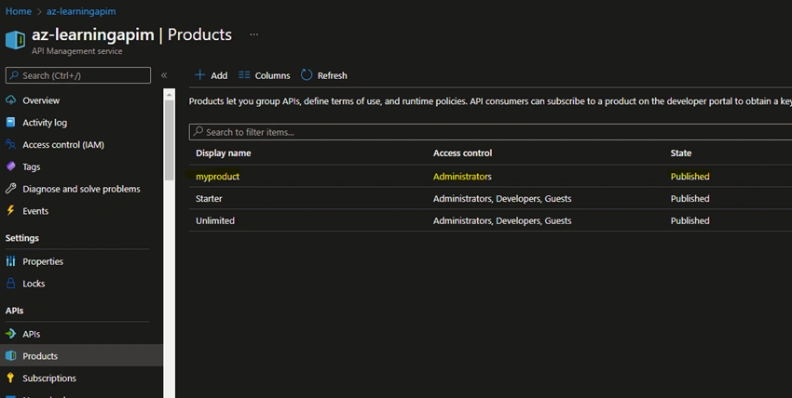Click the circular Refresh icon

coord(307,75)
